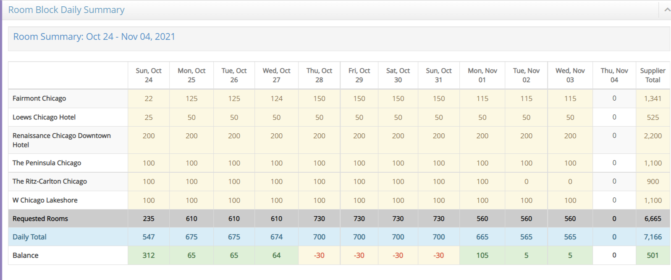Image resolution: width=671 pixels, height=280 pixels.
Task: Select the W Chicago Lakeshore row label
Action: [45, 200]
